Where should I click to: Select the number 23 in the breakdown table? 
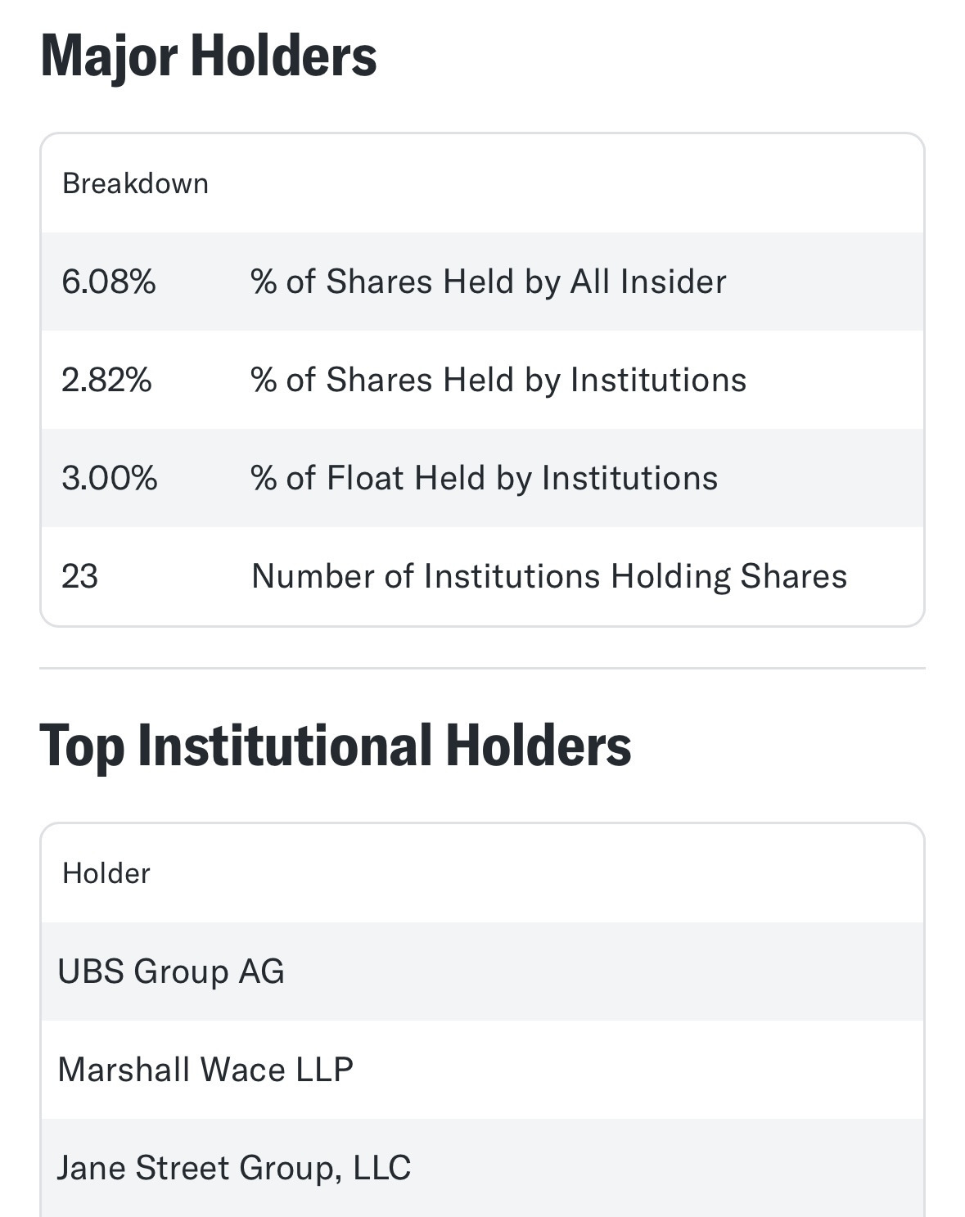click(x=79, y=576)
